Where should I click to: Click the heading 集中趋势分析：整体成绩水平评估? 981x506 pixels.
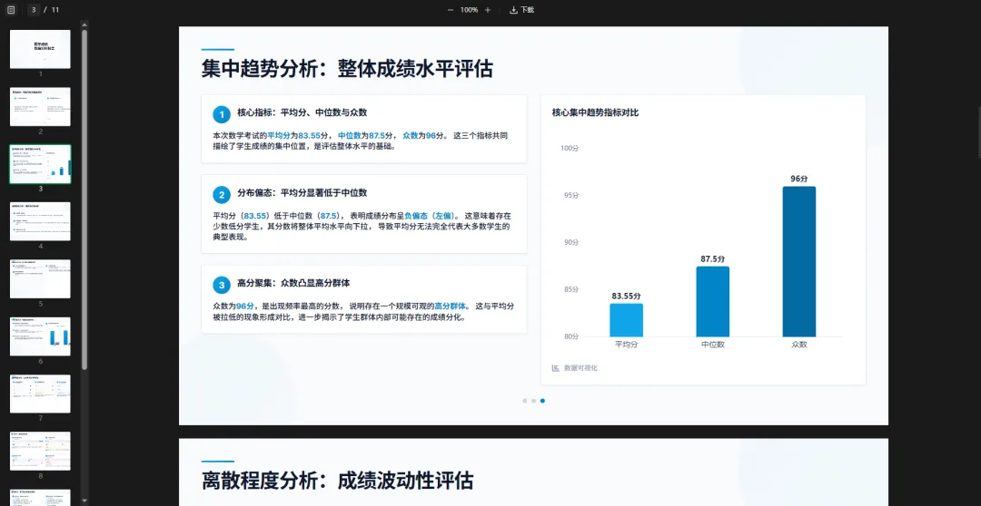click(347, 69)
